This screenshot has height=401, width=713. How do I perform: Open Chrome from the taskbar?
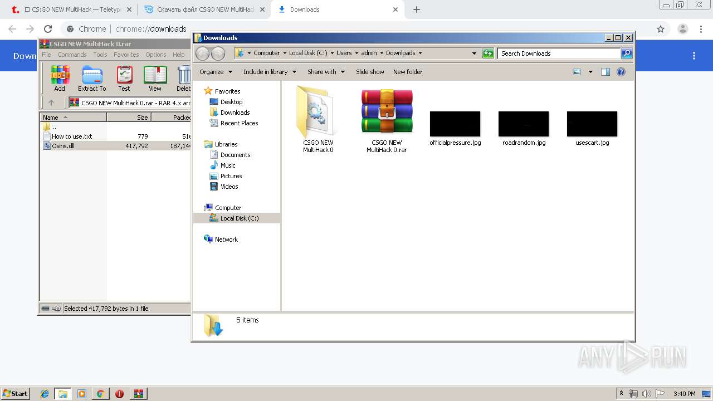click(100, 394)
